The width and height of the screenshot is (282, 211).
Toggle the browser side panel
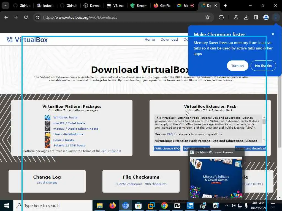tap(256, 17)
